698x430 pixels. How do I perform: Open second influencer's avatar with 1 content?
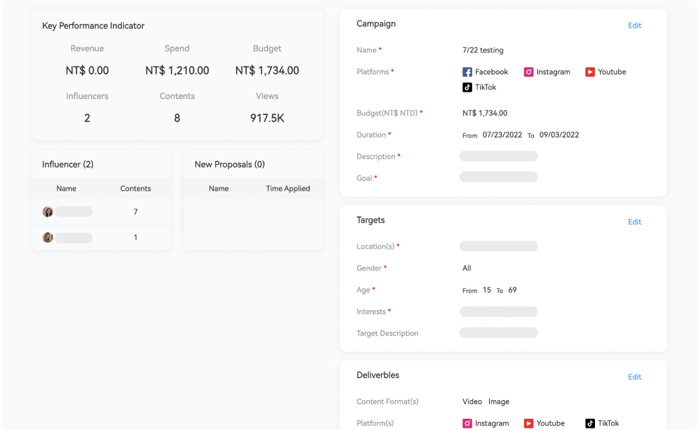click(48, 237)
